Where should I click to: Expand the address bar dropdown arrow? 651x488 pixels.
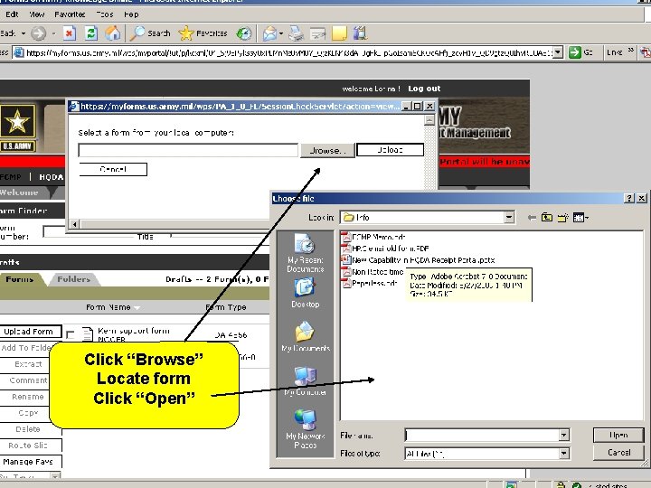point(558,52)
